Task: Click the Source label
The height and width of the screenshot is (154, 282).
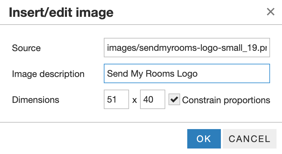Action: (26, 48)
